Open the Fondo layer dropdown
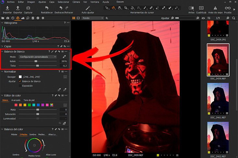238x158 pixels. point(93,18)
